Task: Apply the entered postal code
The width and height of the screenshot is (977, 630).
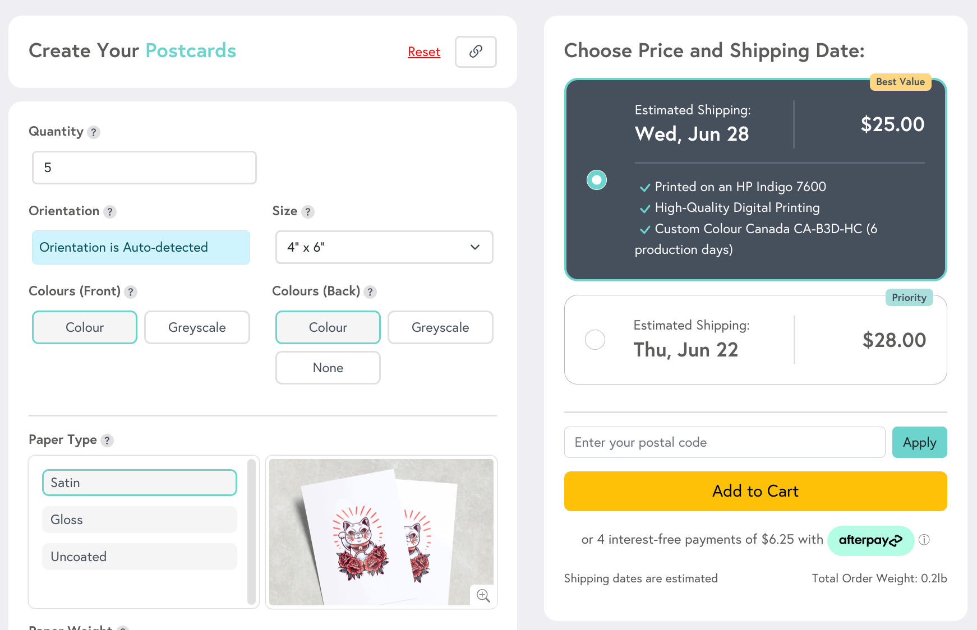Action: point(919,442)
